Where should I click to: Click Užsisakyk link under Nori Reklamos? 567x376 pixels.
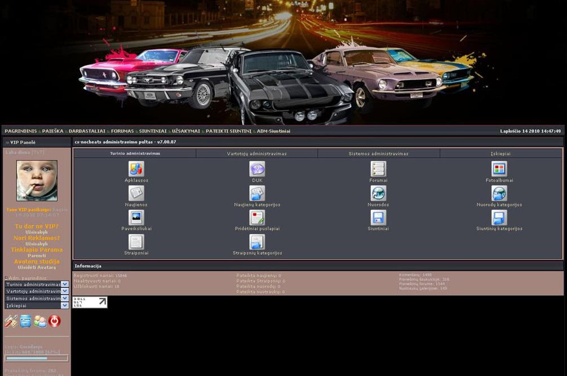click(x=37, y=244)
